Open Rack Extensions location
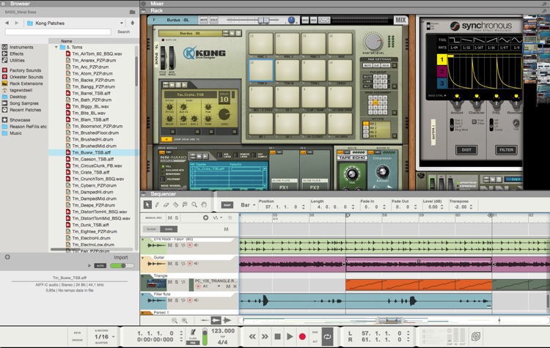 pyautogui.click(x=28, y=82)
